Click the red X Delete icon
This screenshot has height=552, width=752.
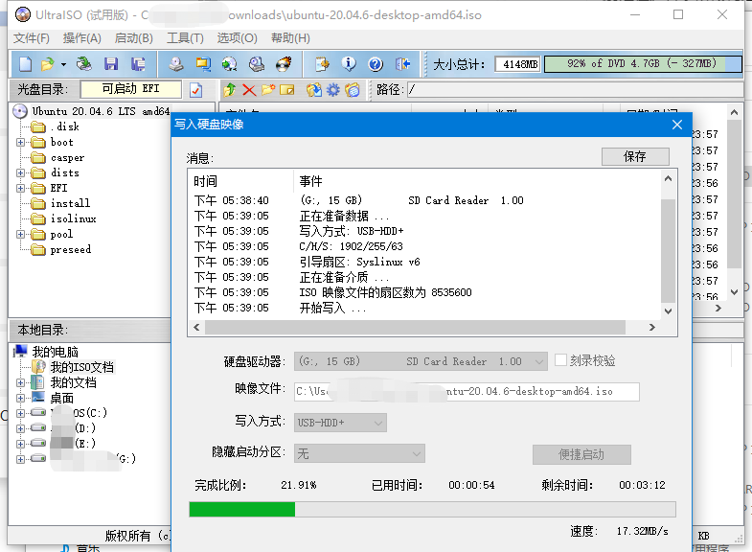pyautogui.click(x=249, y=90)
